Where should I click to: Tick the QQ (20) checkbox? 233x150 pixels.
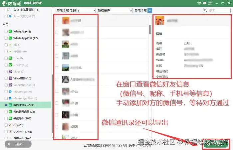pyautogui.click(x=6, y=125)
